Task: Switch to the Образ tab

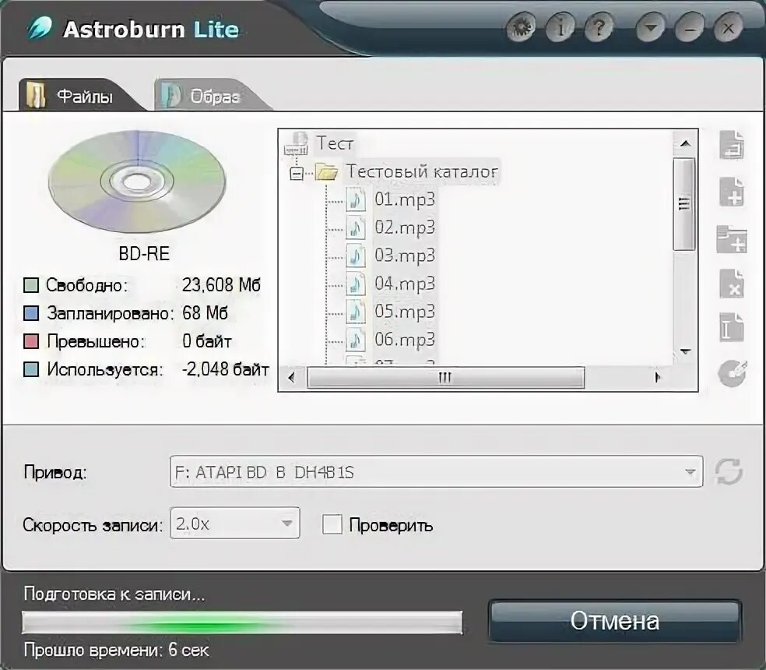Action: tap(210, 95)
